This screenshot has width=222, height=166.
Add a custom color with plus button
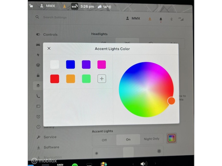tap(102, 78)
